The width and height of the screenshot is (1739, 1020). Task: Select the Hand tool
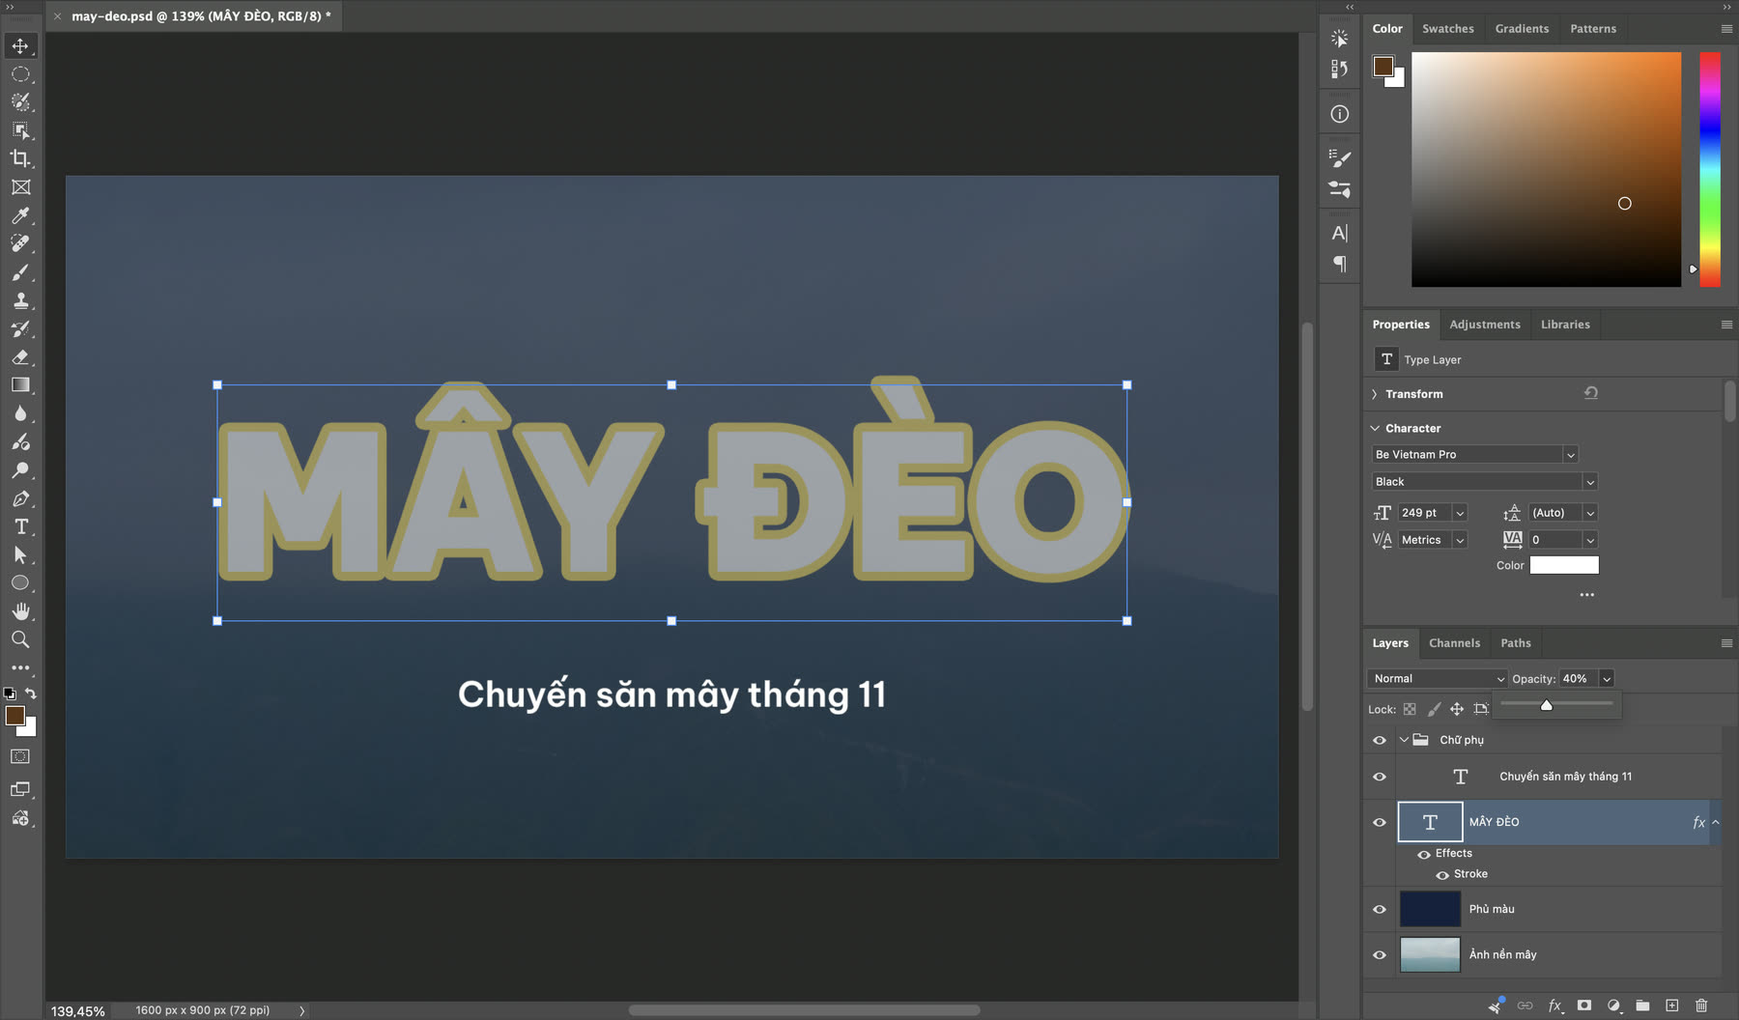click(20, 611)
